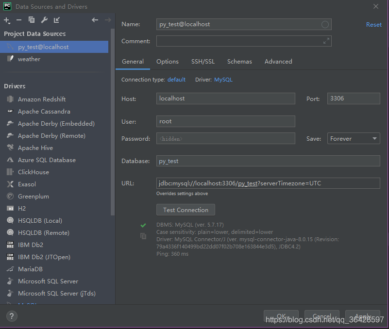Select the weather data source
The image size is (389, 329).
[54, 59]
